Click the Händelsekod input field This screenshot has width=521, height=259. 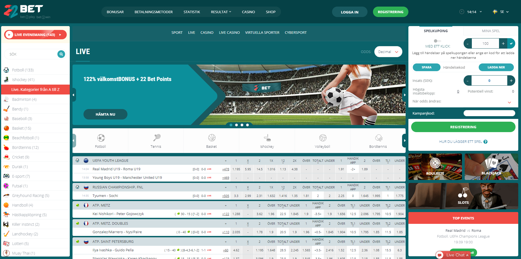(459, 67)
